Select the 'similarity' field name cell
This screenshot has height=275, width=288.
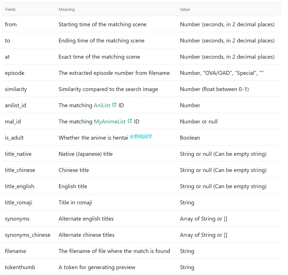[16, 89]
